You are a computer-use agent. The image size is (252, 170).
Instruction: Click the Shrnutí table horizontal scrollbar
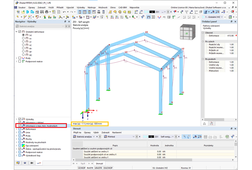tap(134, 160)
